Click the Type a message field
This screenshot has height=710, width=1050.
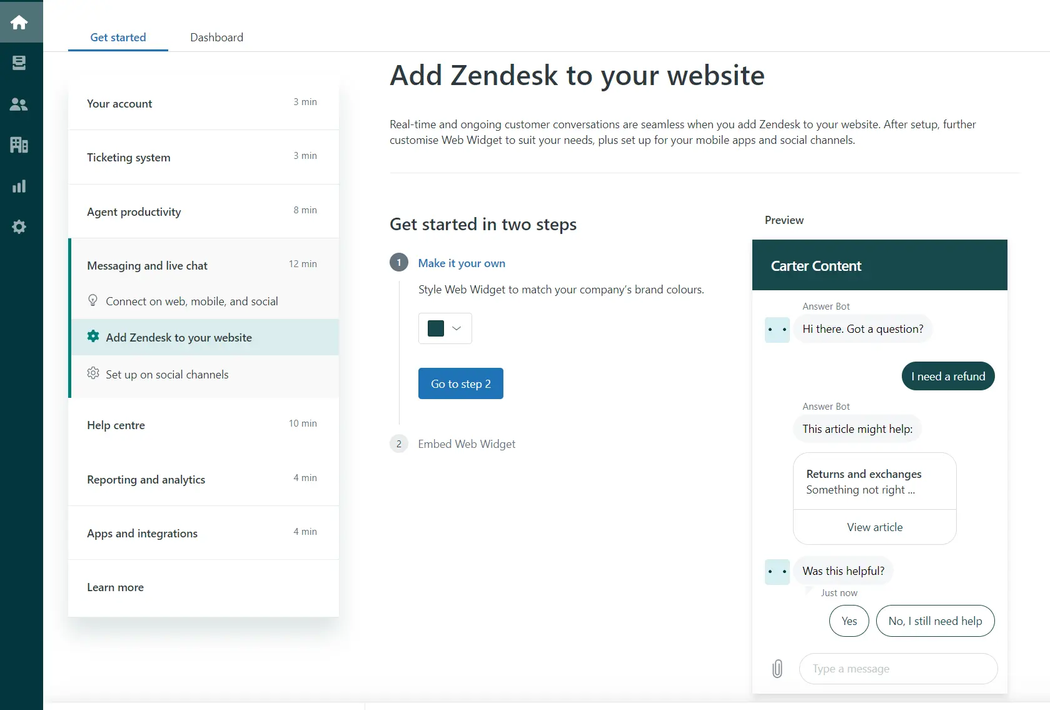click(x=898, y=669)
